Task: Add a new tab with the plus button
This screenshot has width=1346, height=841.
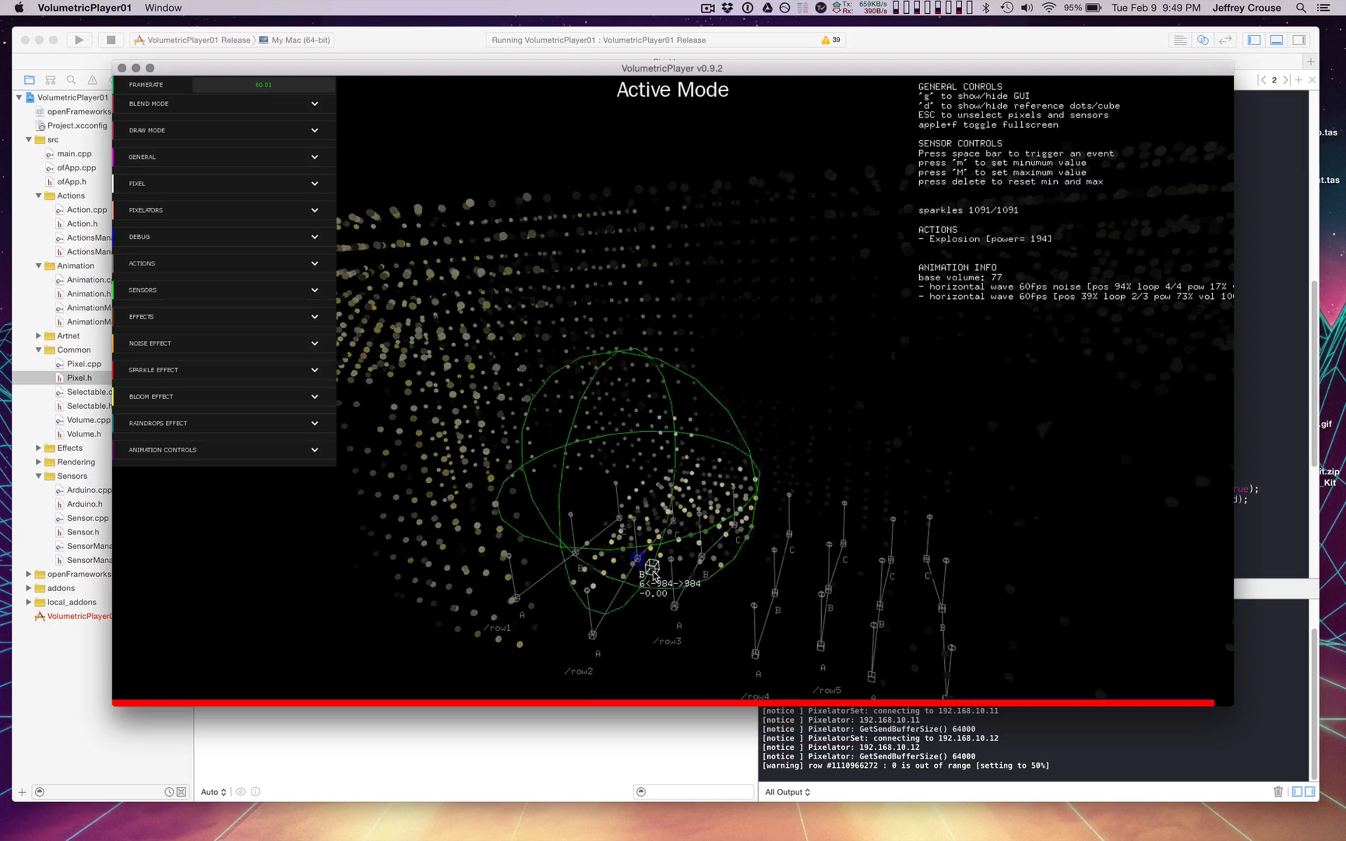Action: pyautogui.click(x=1311, y=61)
